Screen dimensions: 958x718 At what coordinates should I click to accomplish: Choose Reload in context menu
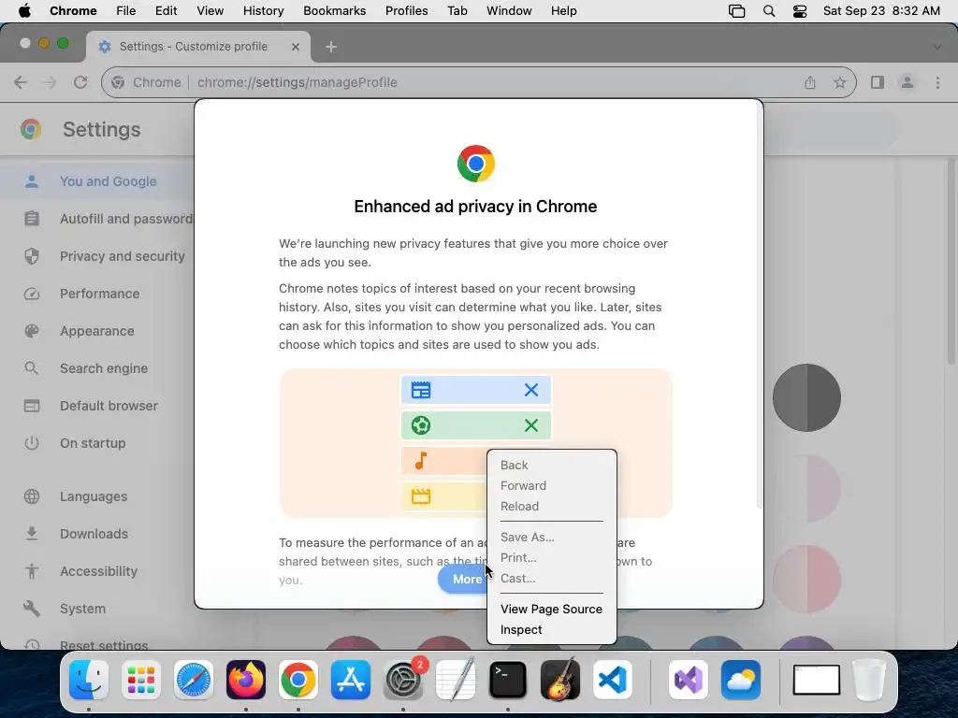[x=519, y=506]
